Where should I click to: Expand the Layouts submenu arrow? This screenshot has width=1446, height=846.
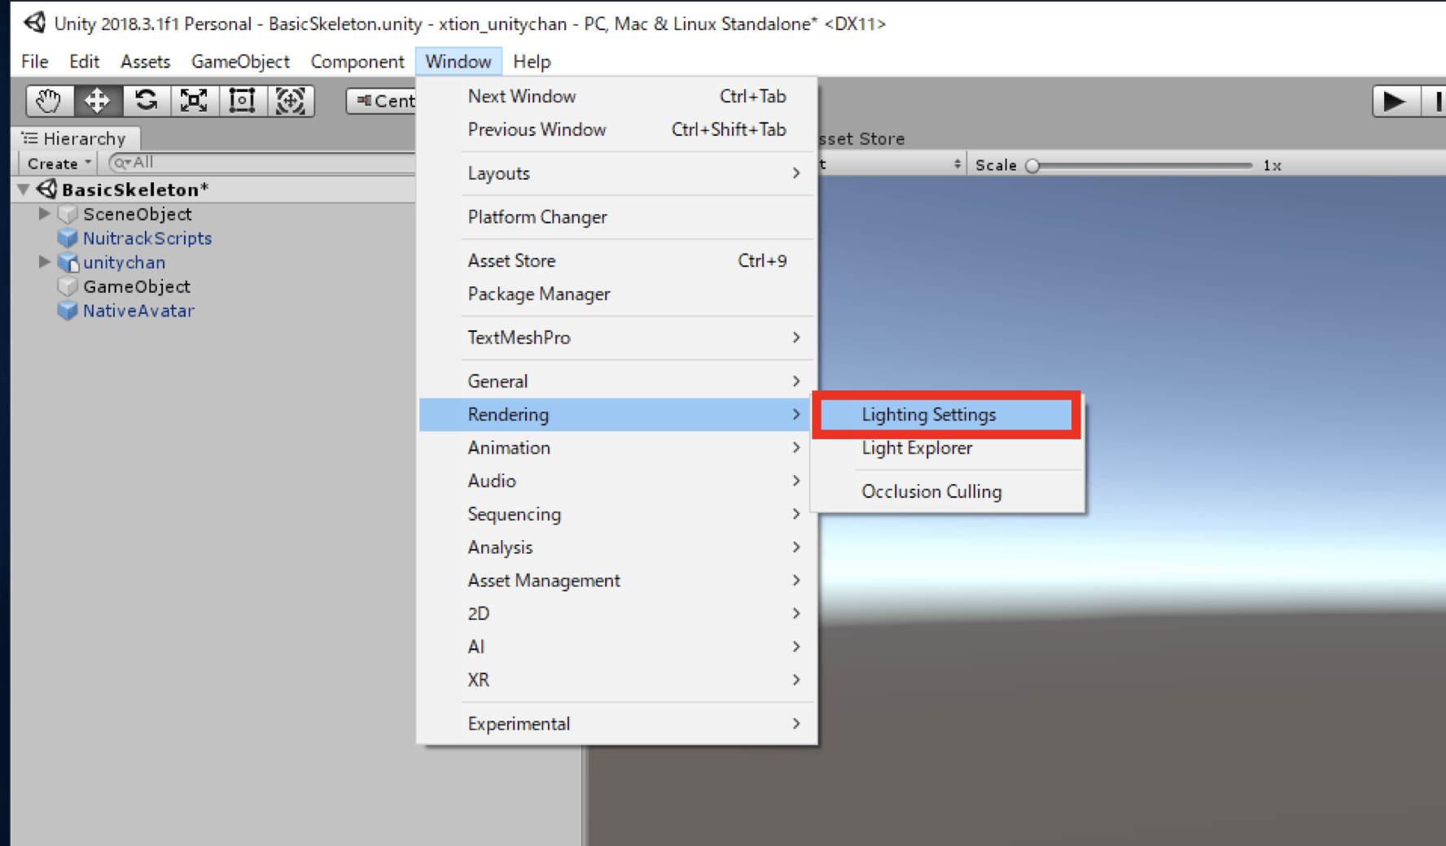click(796, 172)
